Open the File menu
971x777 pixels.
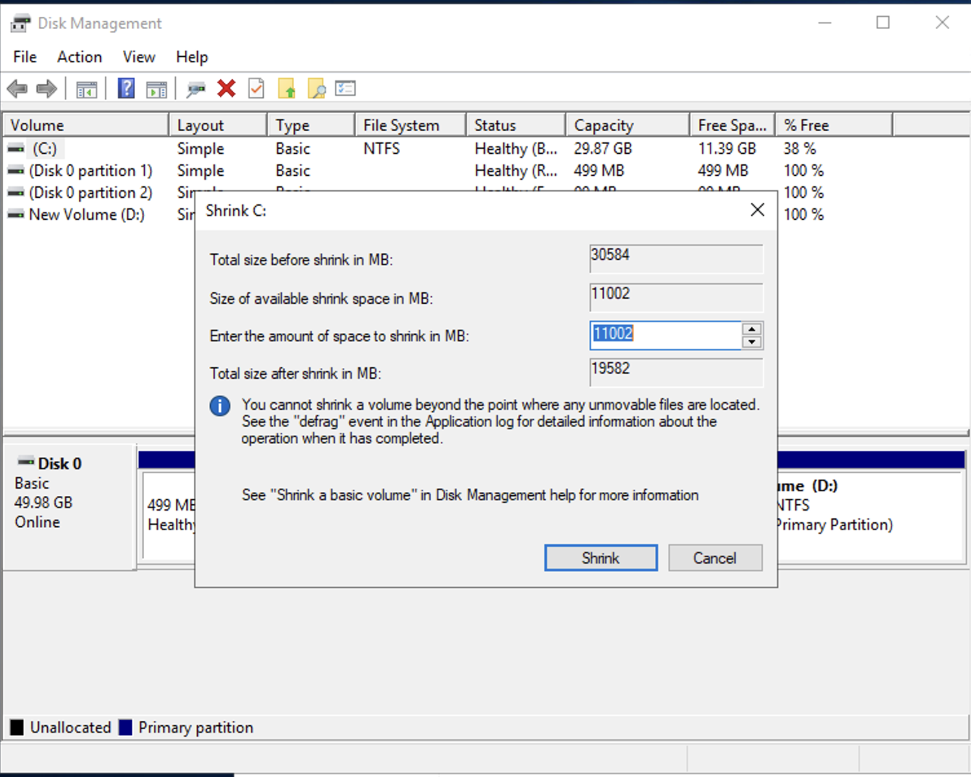(25, 57)
